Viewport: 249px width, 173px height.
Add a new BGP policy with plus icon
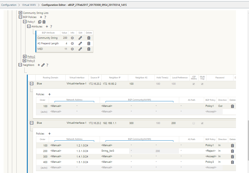pyautogui.click(x=41, y=17)
